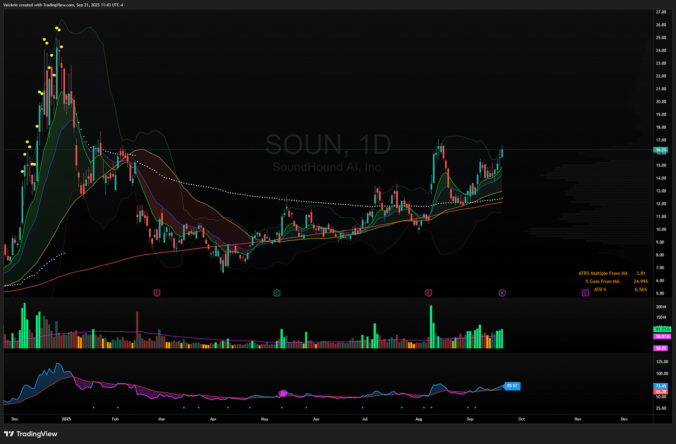Click the Aug label on time axis
The width and height of the screenshot is (676, 444).
pyautogui.click(x=419, y=419)
